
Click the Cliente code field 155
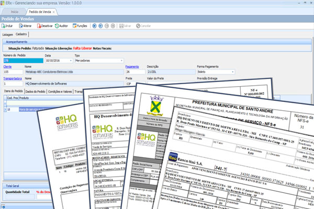(13, 72)
